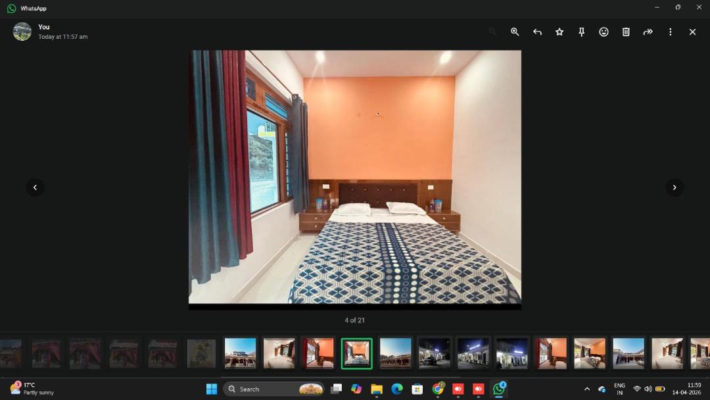This screenshot has width=710, height=400.
Task: Reply to this photo message
Action: [x=537, y=32]
